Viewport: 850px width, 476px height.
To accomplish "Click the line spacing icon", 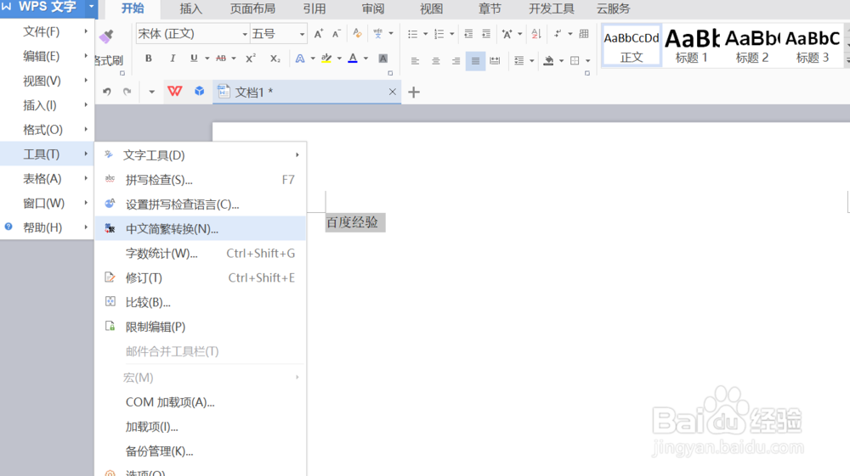I will click(x=518, y=60).
